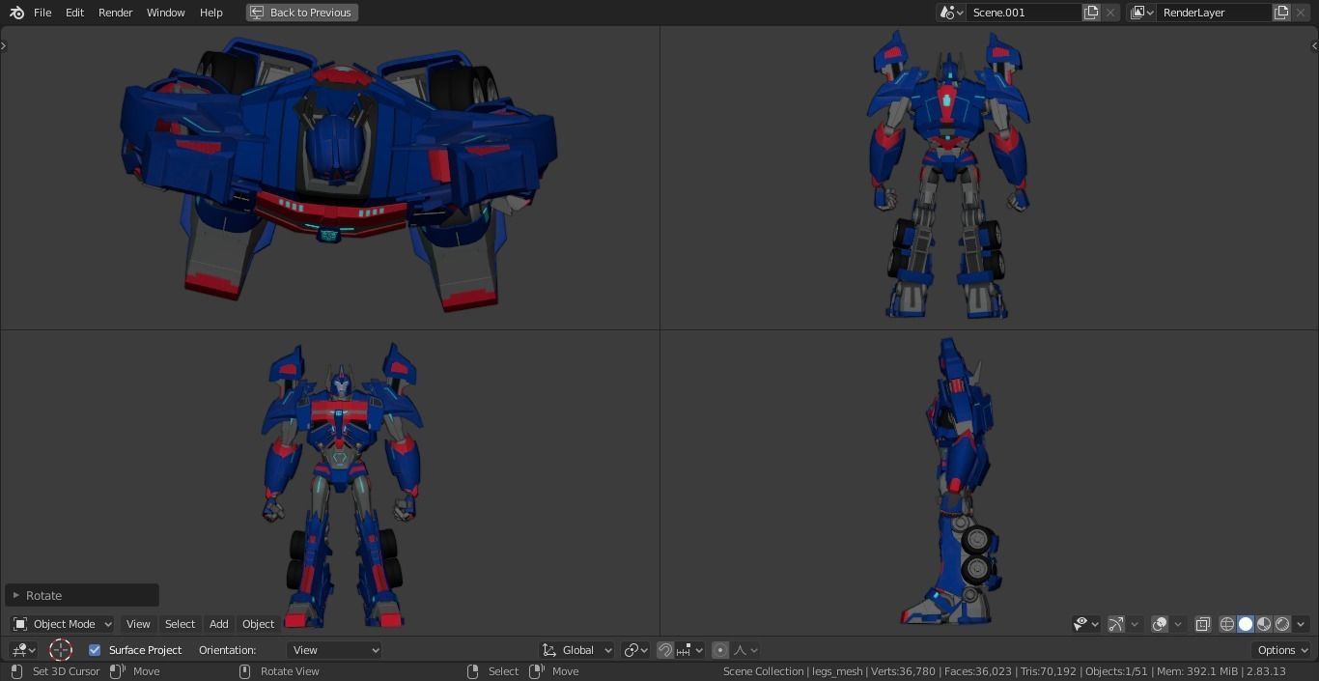This screenshot has height=681, width=1319.
Task: Toggle the Surface Project checkbox
Action: pos(95,650)
